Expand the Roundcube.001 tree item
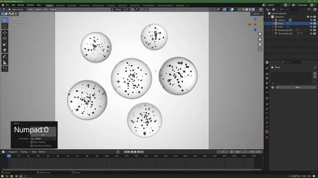The width and height of the screenshot is (318, 178). (273, 34)
